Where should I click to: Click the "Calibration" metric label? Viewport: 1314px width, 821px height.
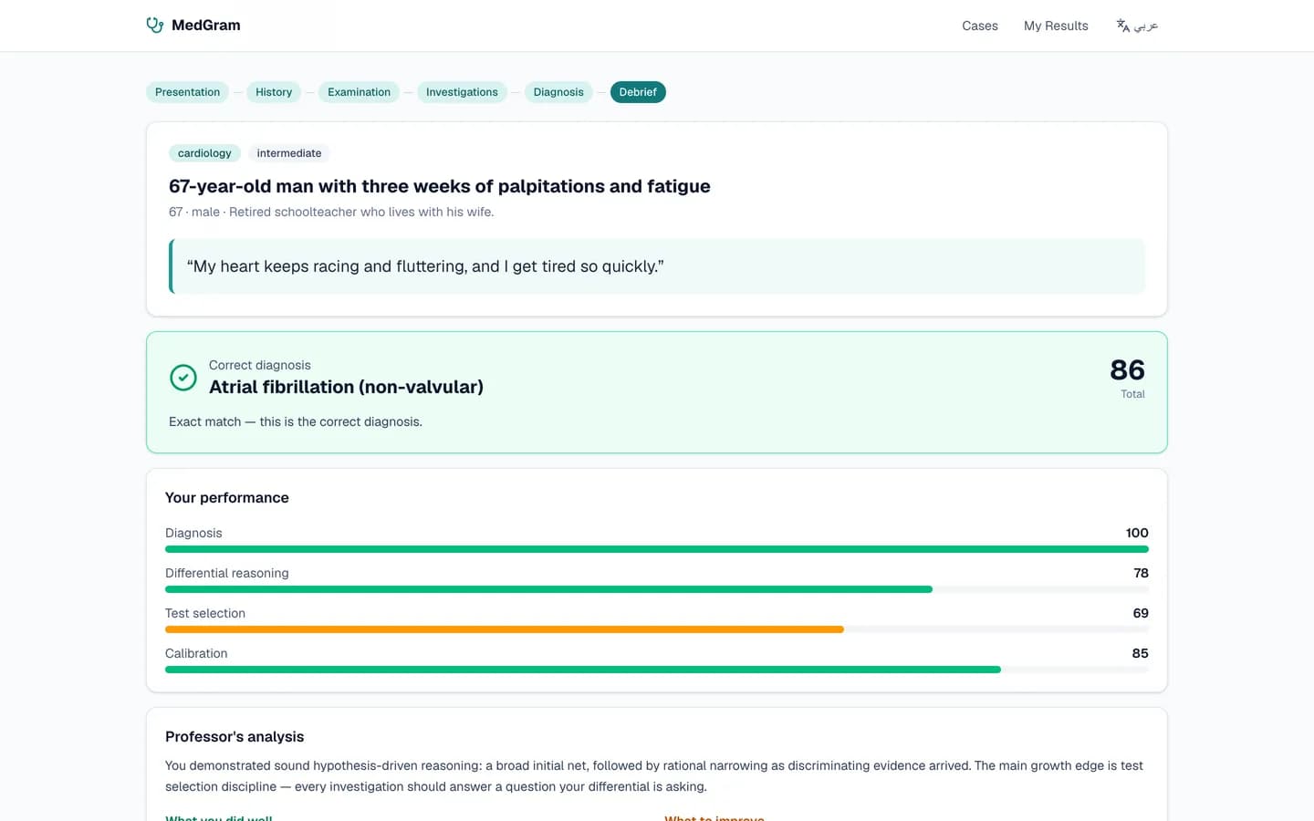196,653
